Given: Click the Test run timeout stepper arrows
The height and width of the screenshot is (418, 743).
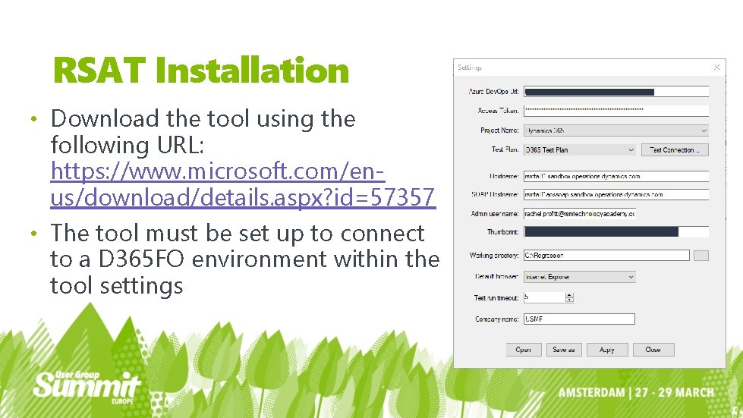Looking at the screenshot, I should point(569,297).
